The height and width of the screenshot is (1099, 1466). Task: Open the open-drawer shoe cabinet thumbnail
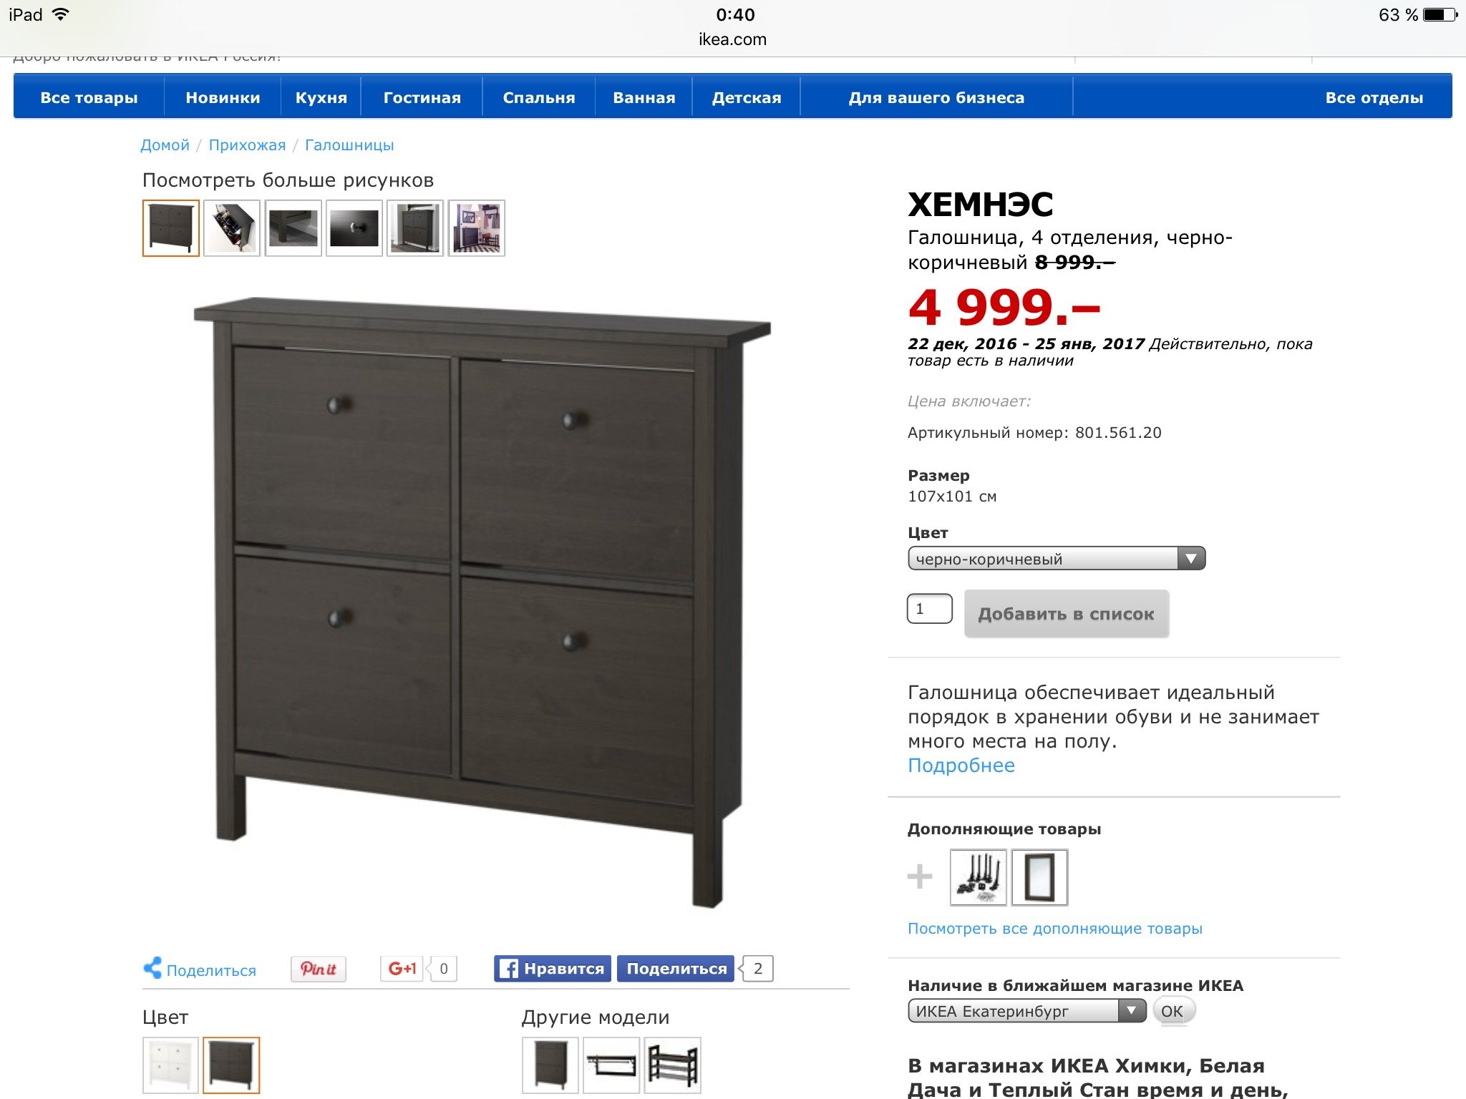(x=232, y=228)
